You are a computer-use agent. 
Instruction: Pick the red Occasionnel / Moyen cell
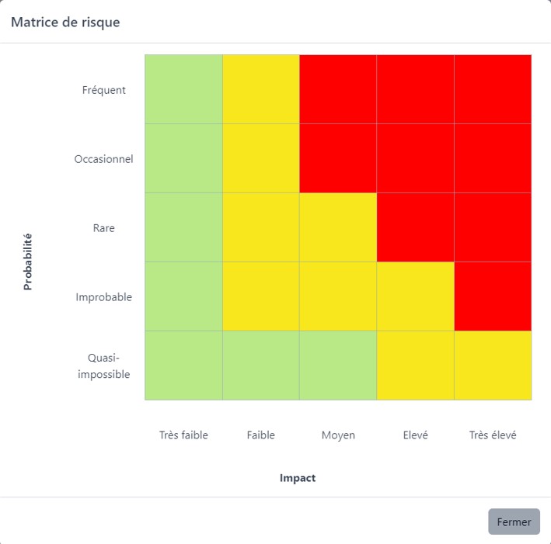[338, 158]
